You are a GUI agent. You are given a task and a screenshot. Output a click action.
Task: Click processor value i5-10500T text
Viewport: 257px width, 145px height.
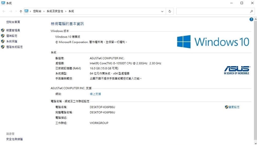[125, 63]
